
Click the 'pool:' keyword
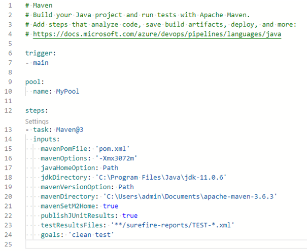tap(35, 82)
